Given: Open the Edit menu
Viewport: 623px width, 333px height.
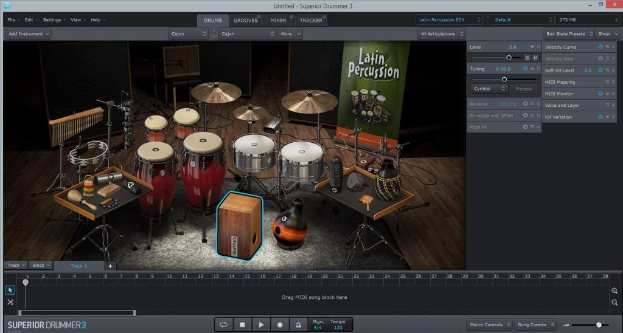Looking at the screenshot, I should (x=31, y=20).
